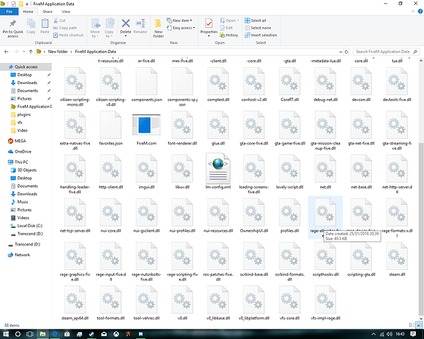424x339 pixels.
Task: Switch to the View ribbon tab
Action: click(x=66, y=12)
